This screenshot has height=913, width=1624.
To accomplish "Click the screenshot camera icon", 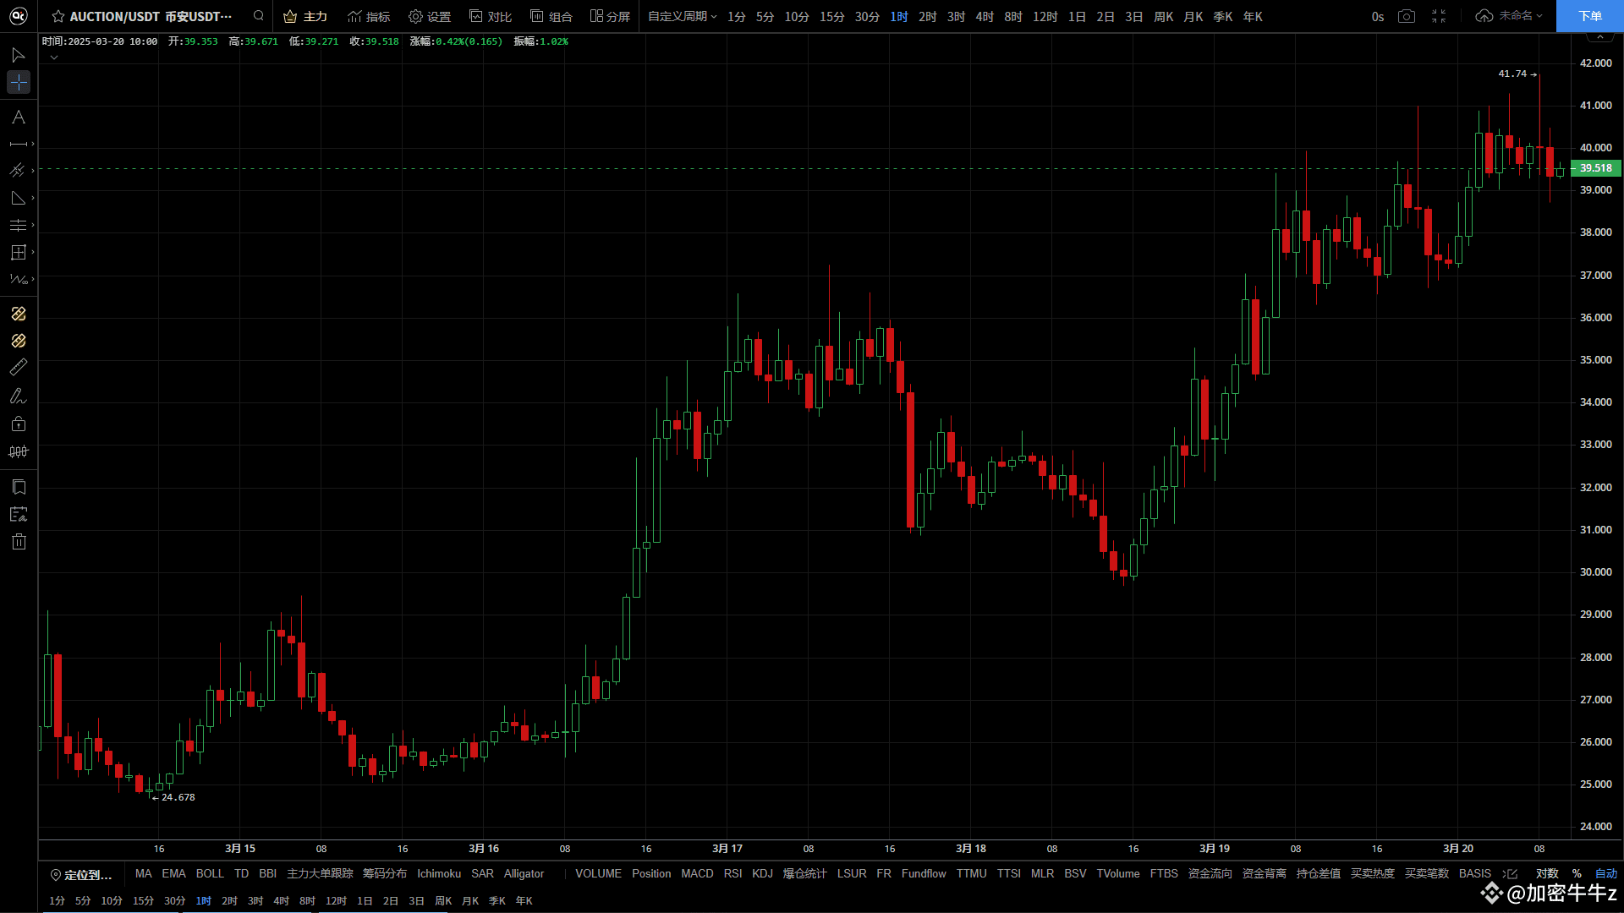I will 1406,16.
